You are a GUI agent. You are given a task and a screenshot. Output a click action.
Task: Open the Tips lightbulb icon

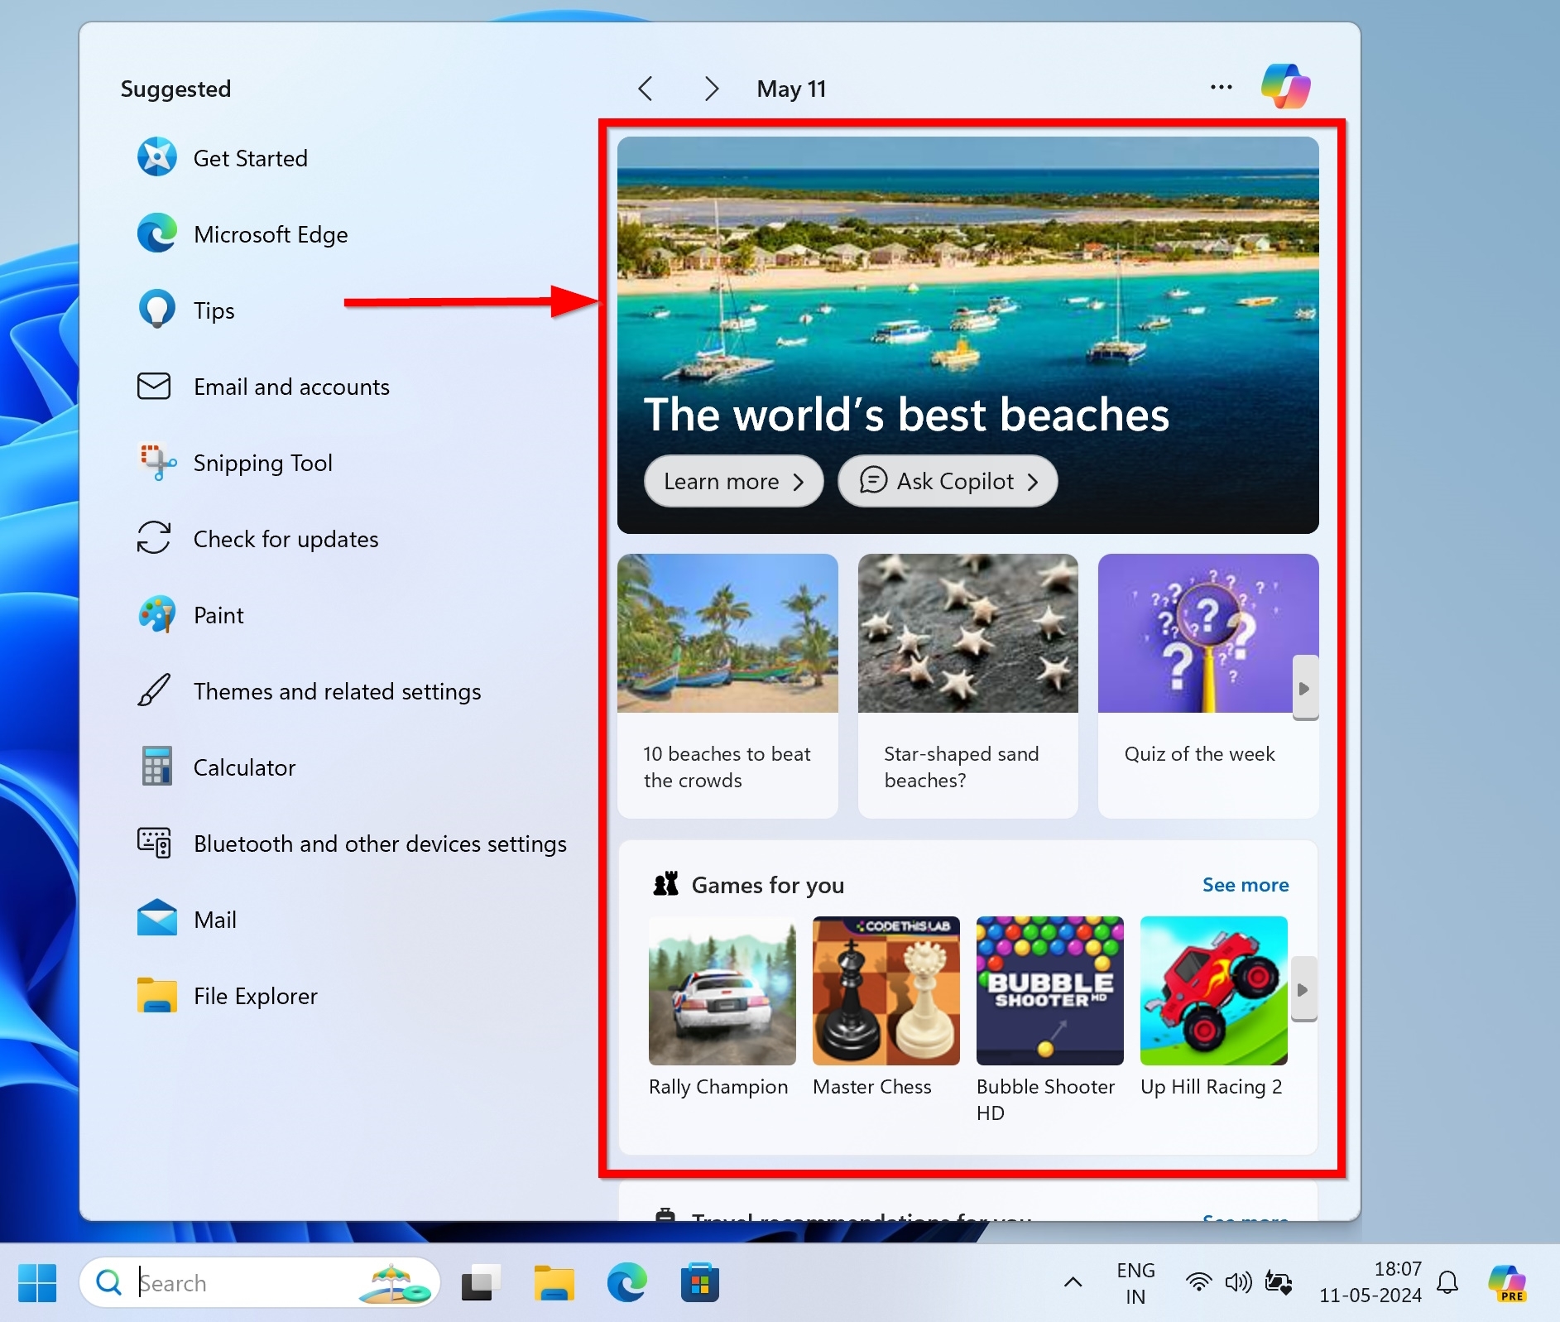click(156, 310)
